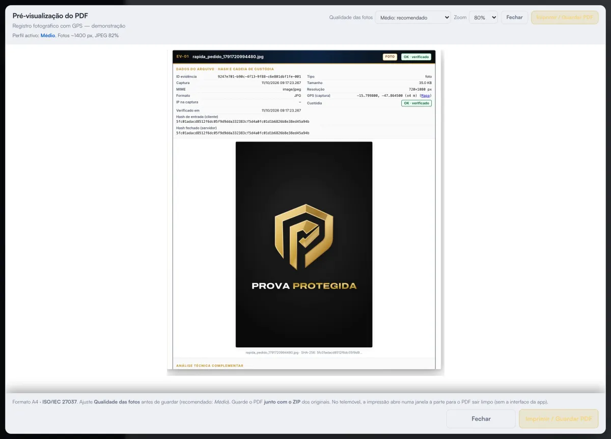
Task: Click the FOTO badge in the evidence header
Action: (x=390, y=57)
